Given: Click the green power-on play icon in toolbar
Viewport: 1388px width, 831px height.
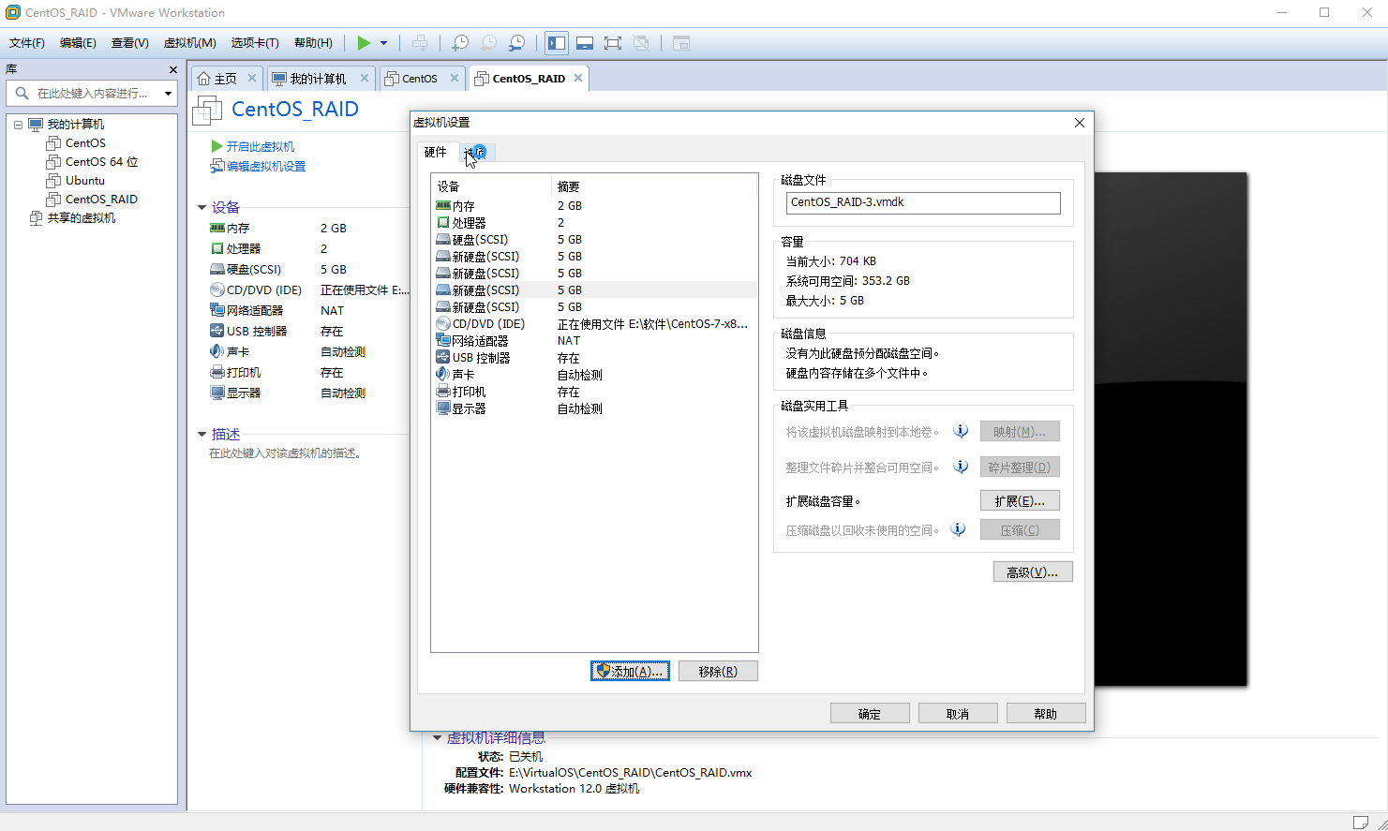Looking at the screenshot, I should coord(364,43).
